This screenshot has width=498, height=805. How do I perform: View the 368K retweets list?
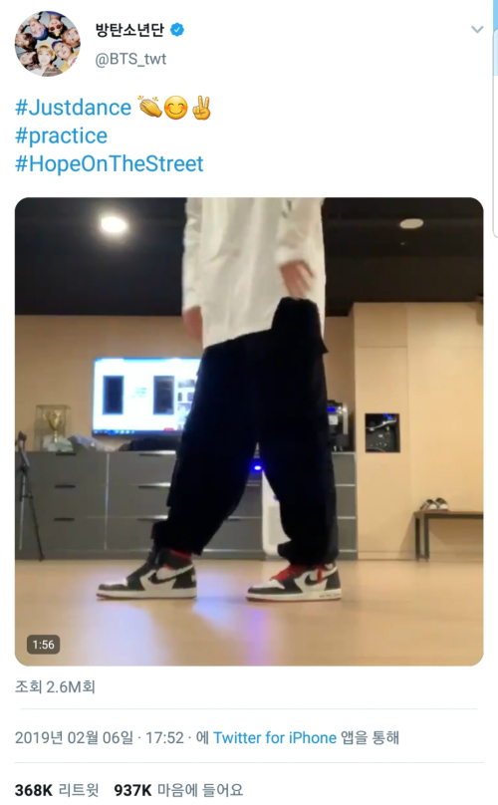(57, 790)
